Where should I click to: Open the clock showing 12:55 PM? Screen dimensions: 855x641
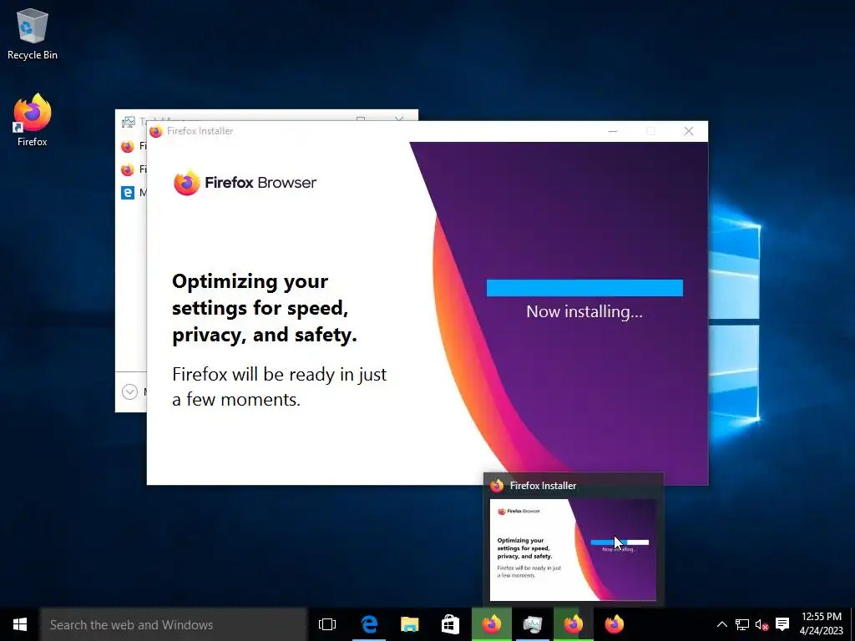(822, 624)
